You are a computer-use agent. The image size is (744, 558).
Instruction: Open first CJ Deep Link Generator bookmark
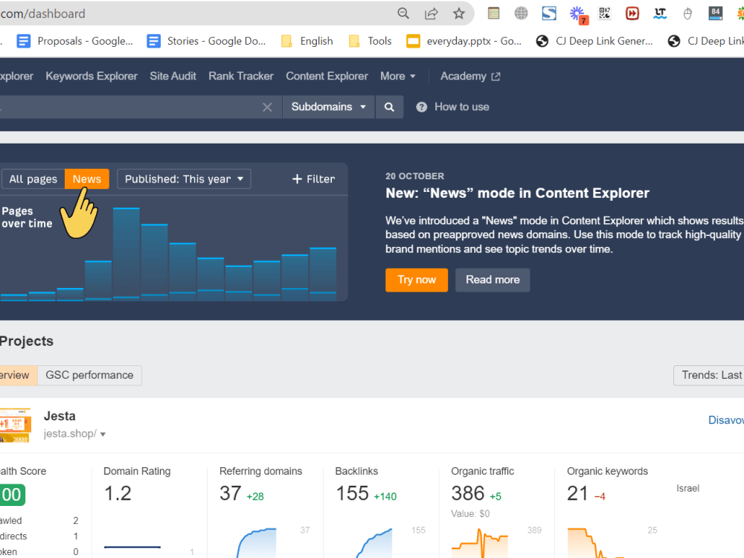594,41
